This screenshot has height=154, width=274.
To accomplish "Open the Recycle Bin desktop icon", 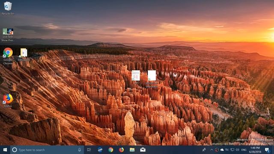I will 8,9.
